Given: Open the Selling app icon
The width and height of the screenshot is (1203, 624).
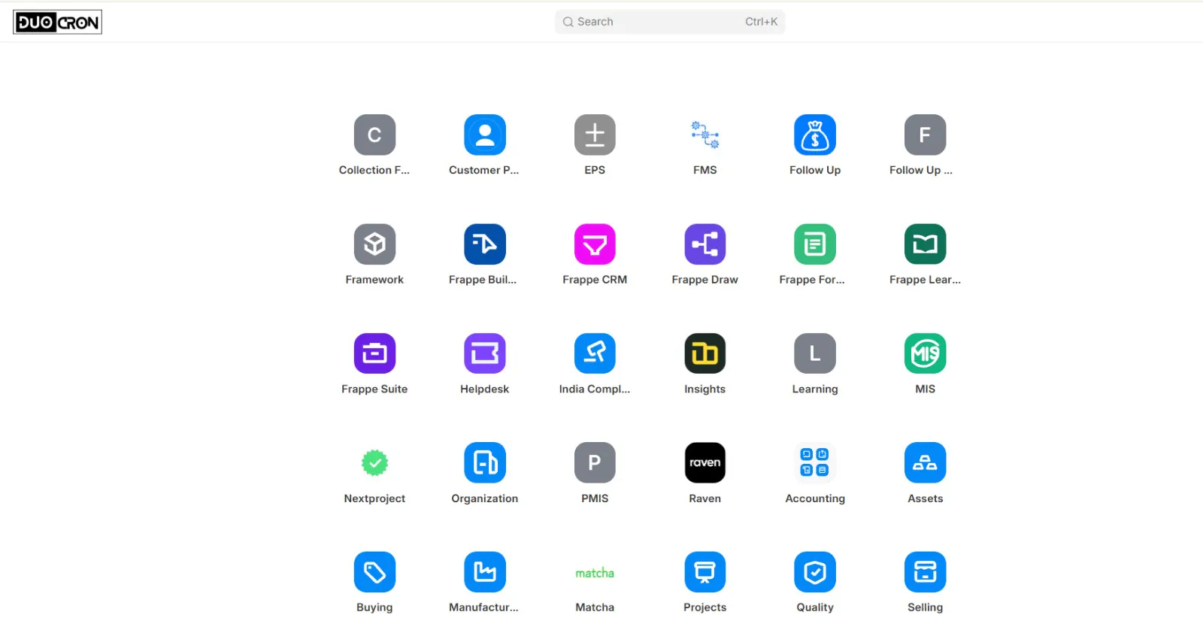Looking at the screenshot, I should click(926, 572).
